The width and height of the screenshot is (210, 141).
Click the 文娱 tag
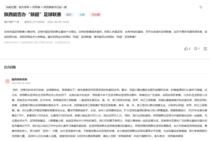point(82,15)
